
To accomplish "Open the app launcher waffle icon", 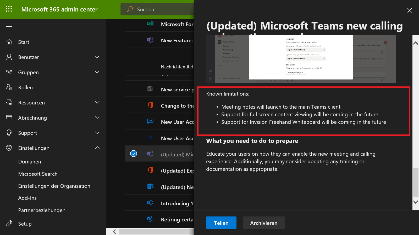I will (9, 9).
